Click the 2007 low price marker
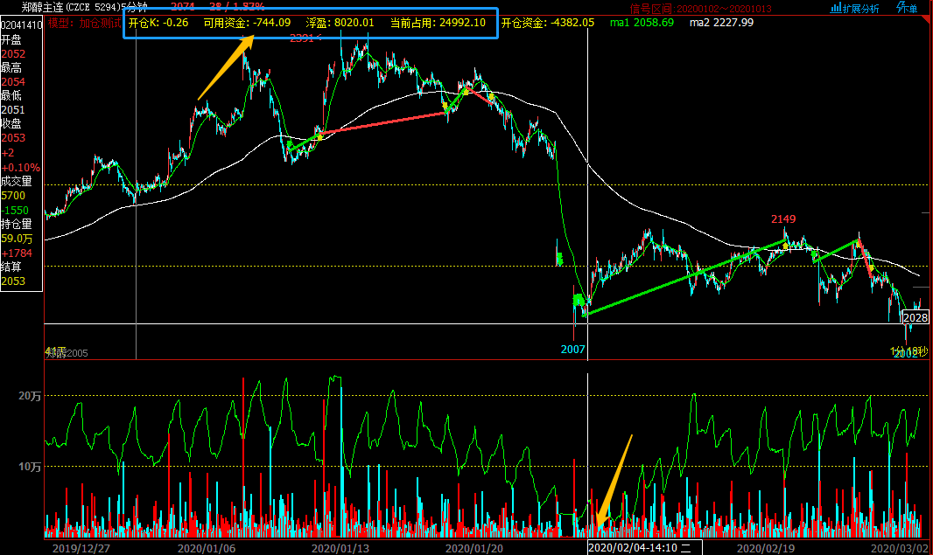 point(572,349)
